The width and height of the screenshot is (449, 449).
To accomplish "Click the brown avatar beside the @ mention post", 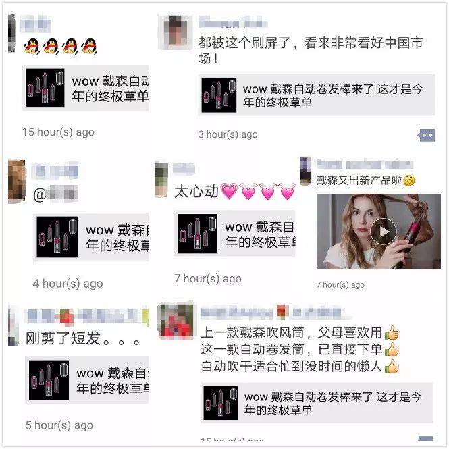I will (x=17, y=181).
